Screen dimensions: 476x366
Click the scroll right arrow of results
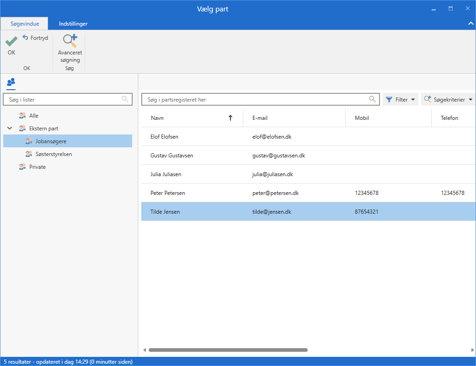(473, 350)
